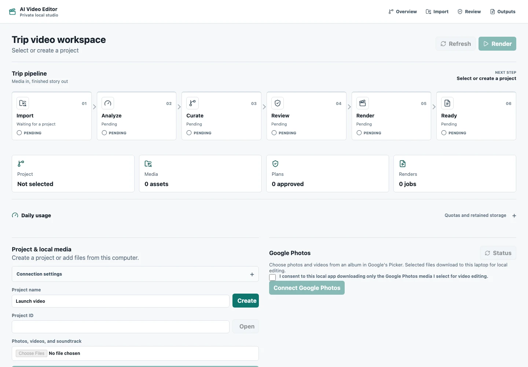Start rendering with the Render button

[497, 44]
